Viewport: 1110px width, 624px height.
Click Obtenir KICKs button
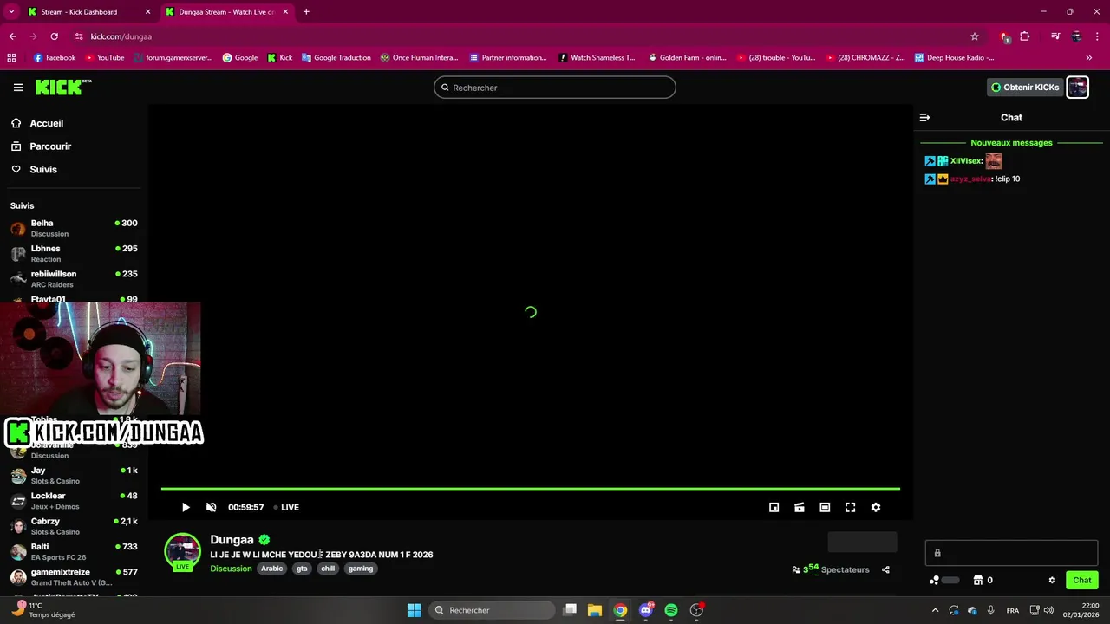pyautogui.click(x=1025, y=88)
